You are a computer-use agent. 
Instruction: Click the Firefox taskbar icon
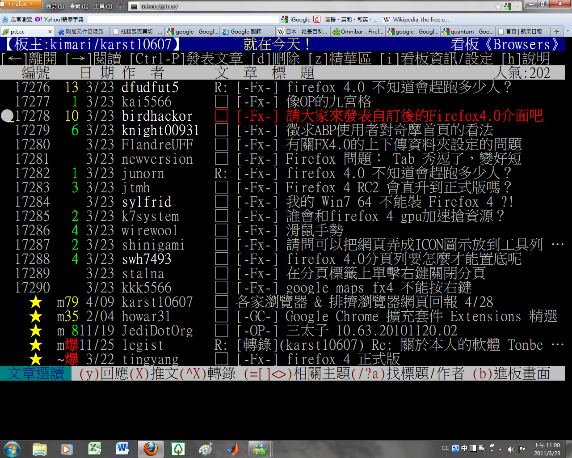[x=151, y=449]
